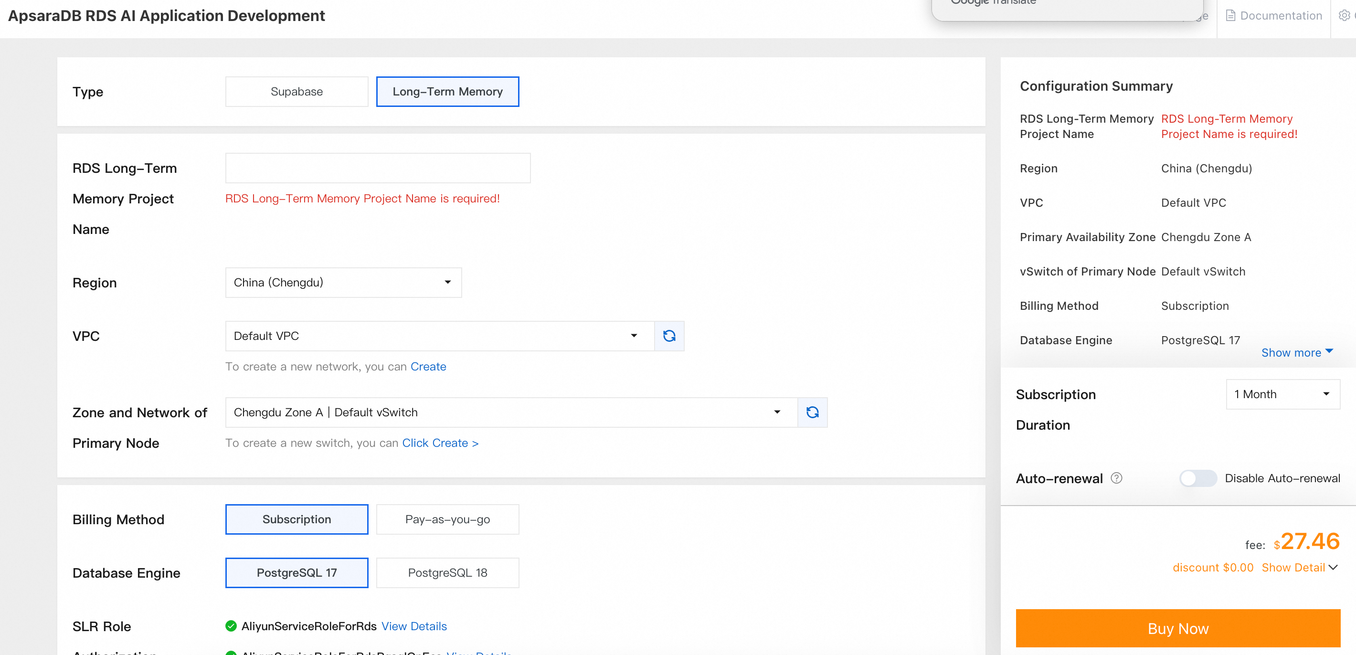
Task: Click the PostgreSQL 17 summary value
Action: point(1200,340)
